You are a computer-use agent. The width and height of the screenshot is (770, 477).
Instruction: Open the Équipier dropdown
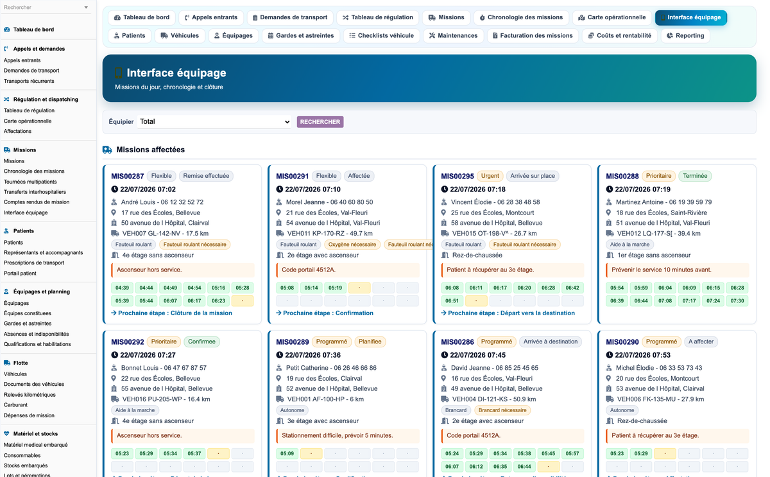216,121
